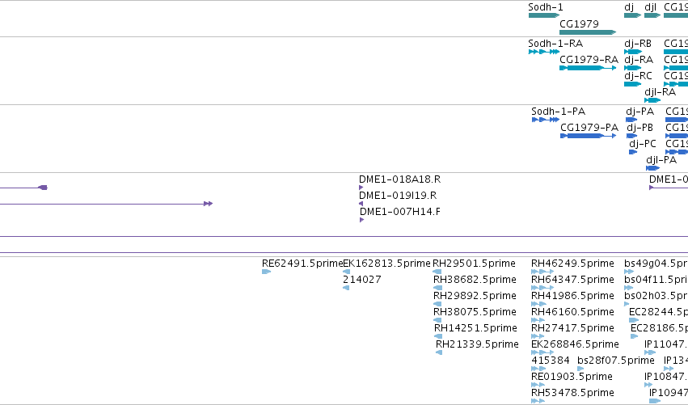The image size is (688, 405).
Task: Select the CG1979-PA protein bar
Action: [x=589, y=136]
